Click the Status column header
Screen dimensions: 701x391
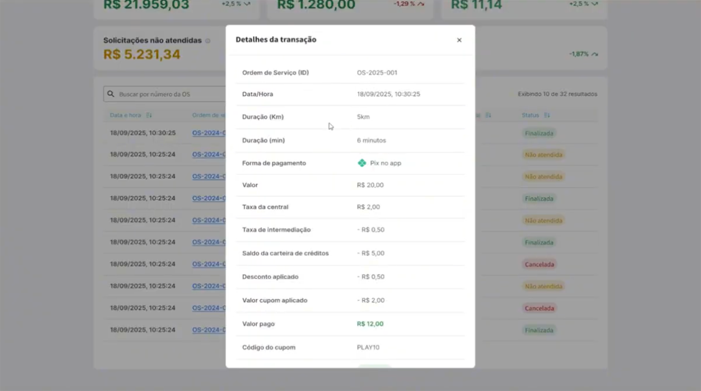pyautogui.click(x=530, y=115)
